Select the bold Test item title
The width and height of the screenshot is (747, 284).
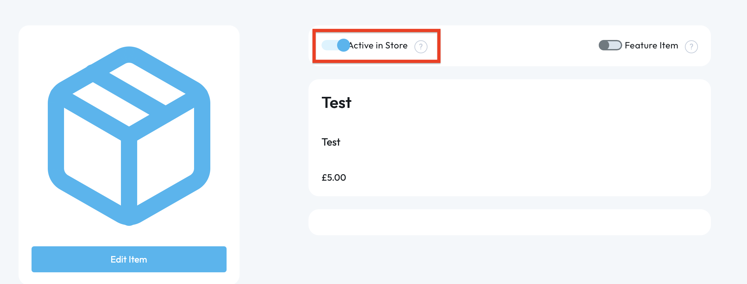pyautogui.click(x=336, y=103)
